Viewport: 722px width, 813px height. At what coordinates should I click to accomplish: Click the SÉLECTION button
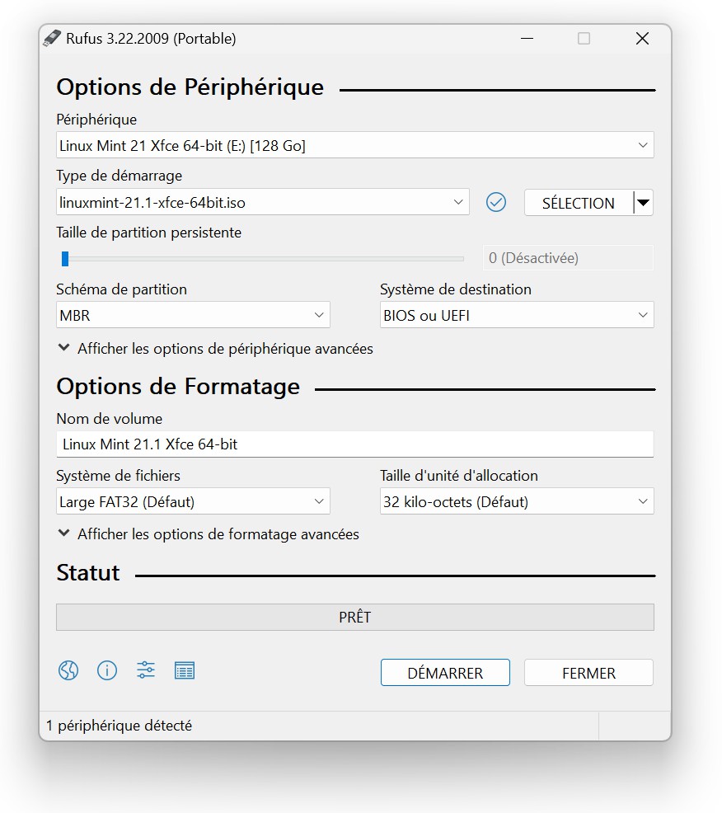pyautogui.click(x=579, y=203)
